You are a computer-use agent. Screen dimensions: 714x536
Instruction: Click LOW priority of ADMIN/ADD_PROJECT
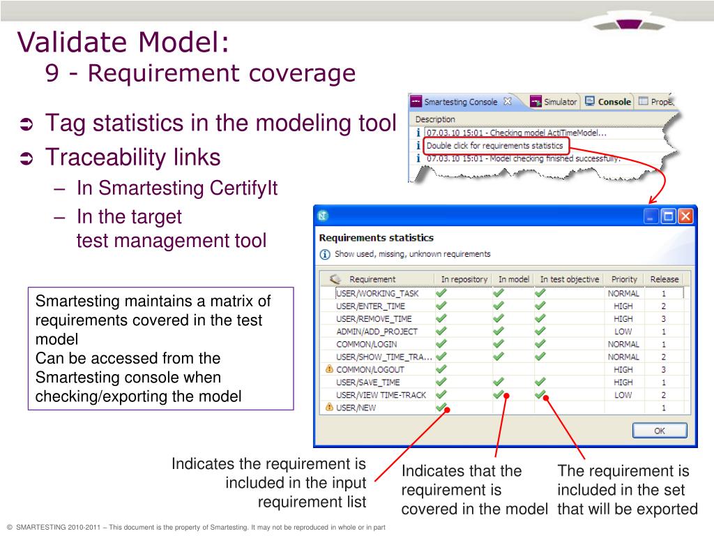(623, 332)
